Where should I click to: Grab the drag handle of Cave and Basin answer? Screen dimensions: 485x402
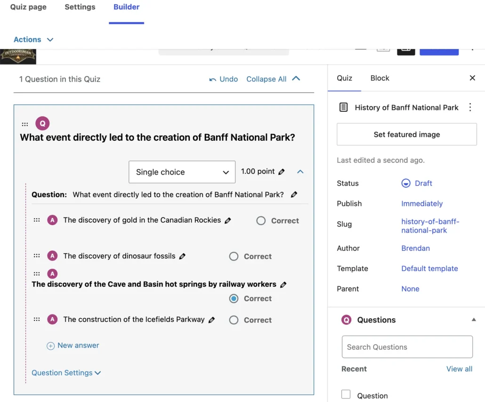(37, 273)
